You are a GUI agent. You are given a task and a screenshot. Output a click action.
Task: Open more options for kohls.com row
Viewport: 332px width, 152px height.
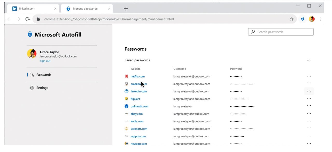pos(309,121)
